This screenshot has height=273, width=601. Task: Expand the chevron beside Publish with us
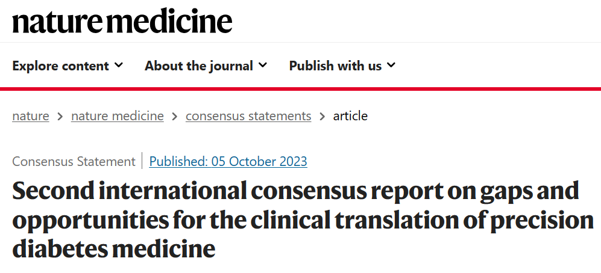pyautogui.click(x=391, y=66)
